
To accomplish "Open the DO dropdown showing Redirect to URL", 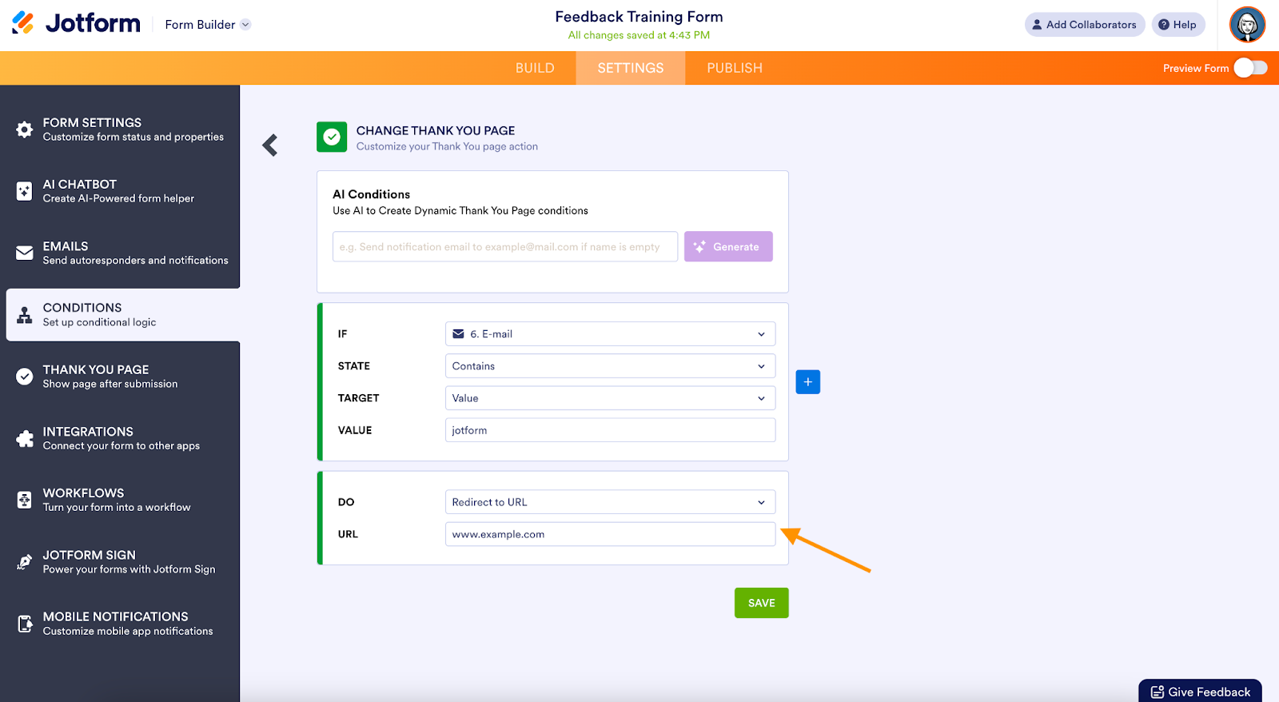I will tap(610, 502).
